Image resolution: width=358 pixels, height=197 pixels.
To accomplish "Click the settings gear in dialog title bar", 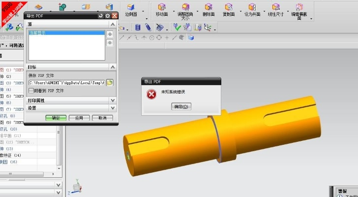I will tap(108, 16).
